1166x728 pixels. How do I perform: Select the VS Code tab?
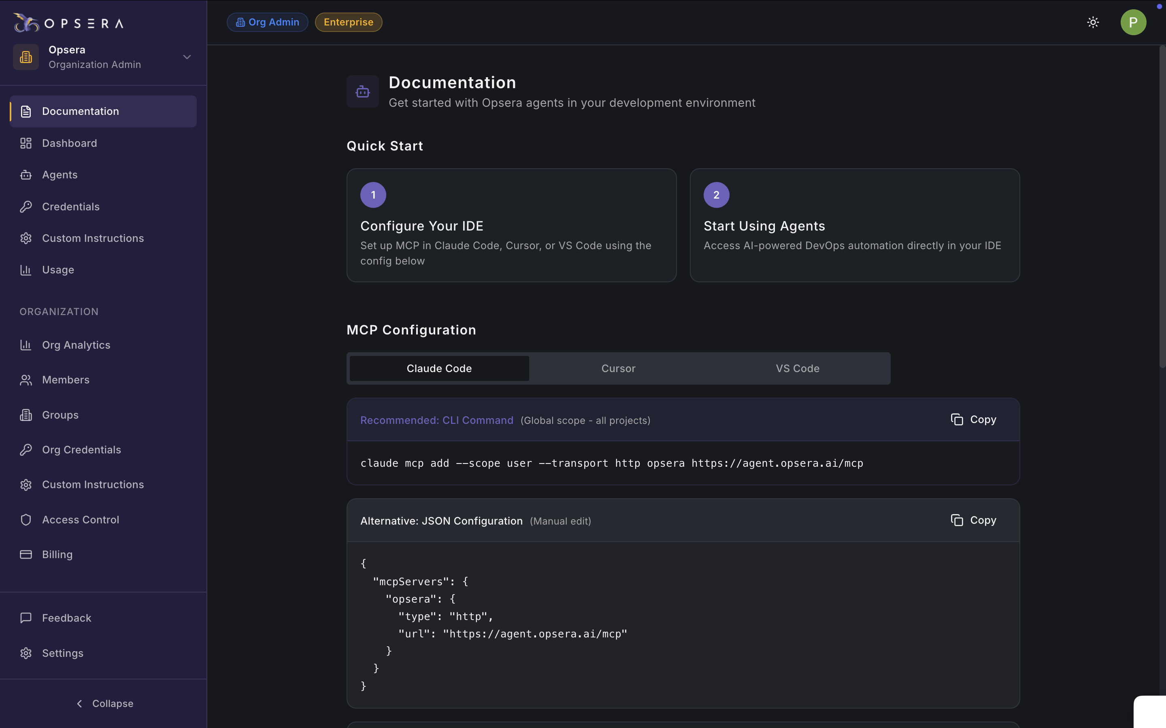click(x=798, y=368)
